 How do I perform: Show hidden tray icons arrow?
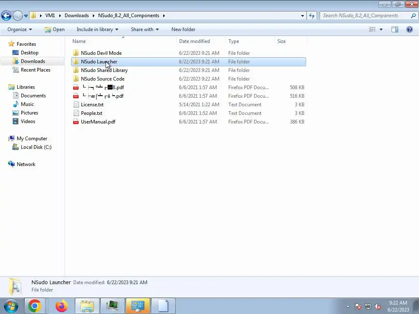point(348,306)
